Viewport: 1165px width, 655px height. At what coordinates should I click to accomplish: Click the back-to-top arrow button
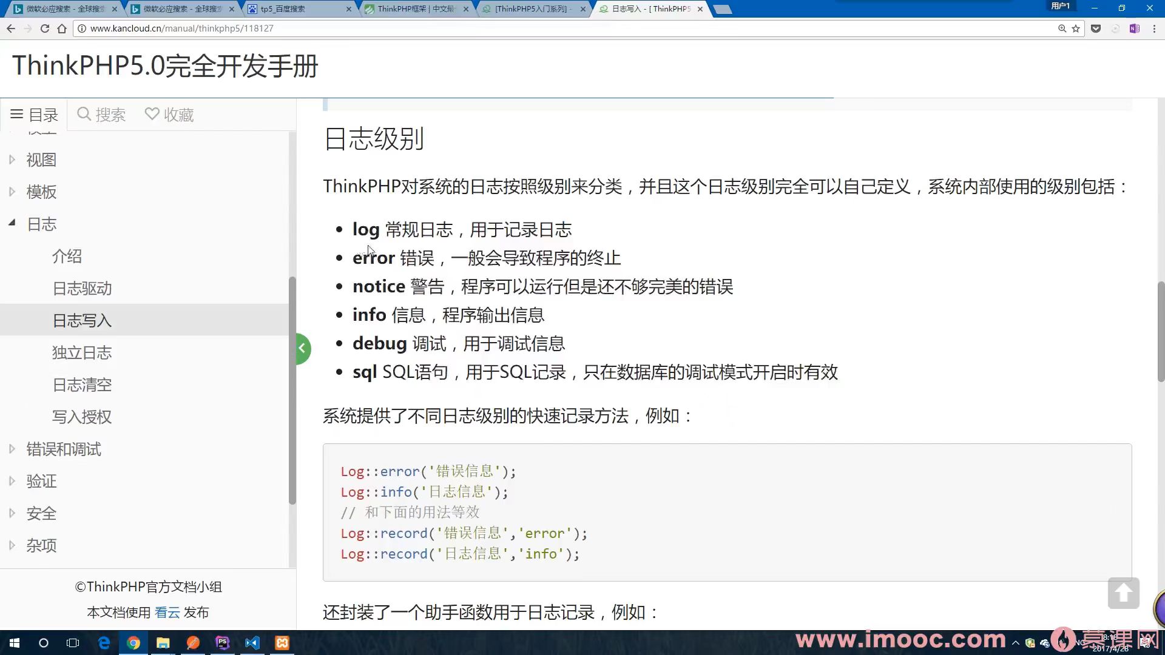(x=1124, y=593)
